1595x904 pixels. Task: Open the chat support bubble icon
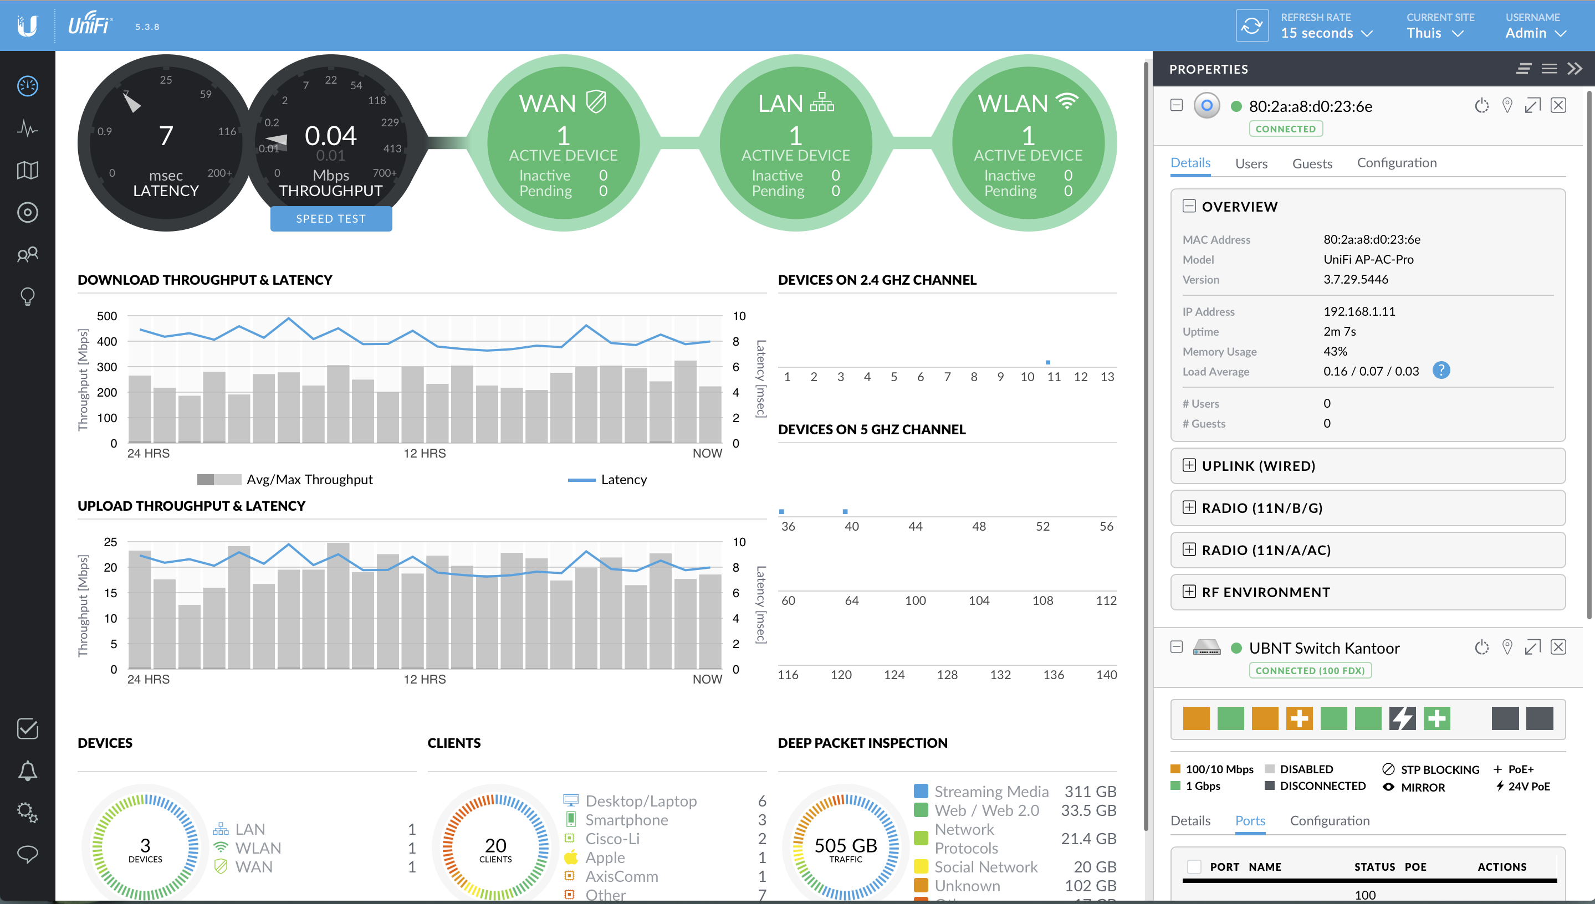(x=27, y=854)
